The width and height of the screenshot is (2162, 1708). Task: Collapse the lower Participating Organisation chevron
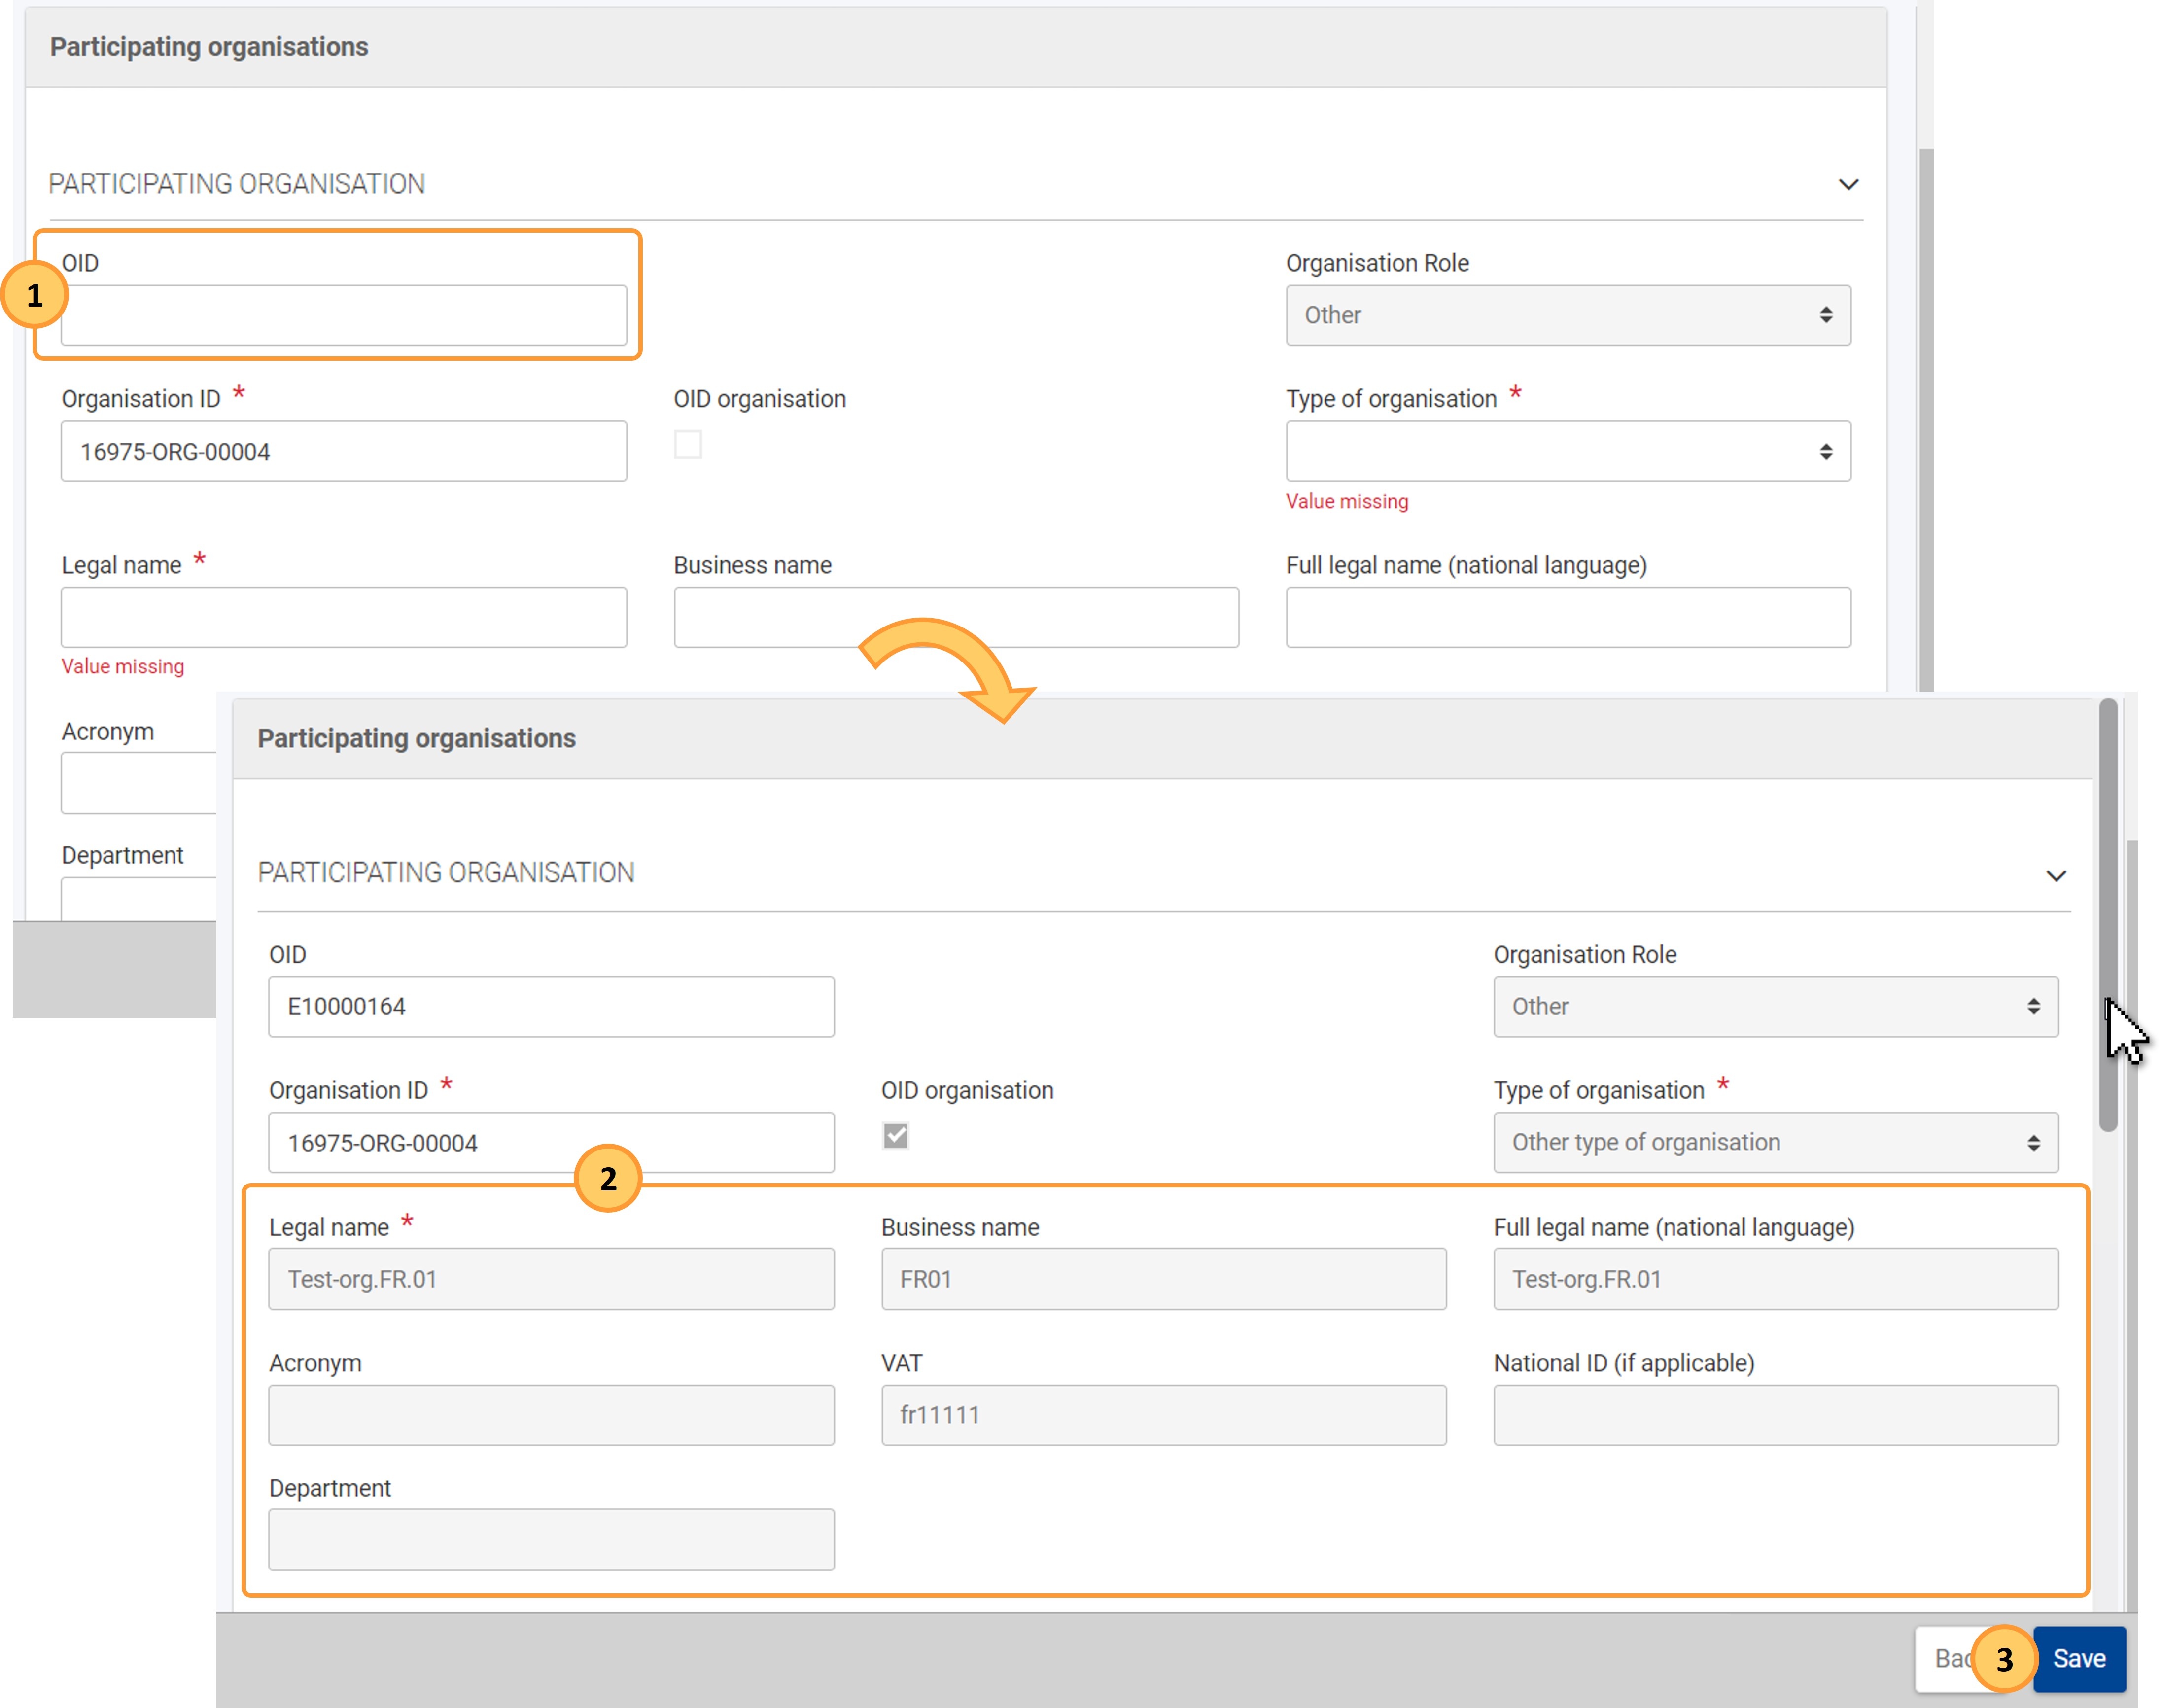click(2055, 876)
